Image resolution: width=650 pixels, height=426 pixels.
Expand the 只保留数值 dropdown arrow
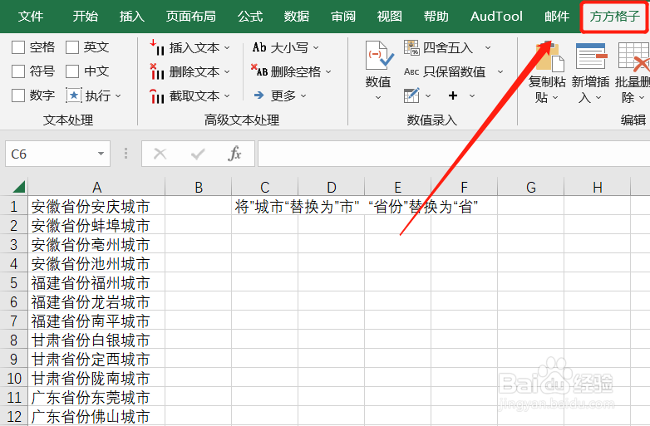point(500,72)
